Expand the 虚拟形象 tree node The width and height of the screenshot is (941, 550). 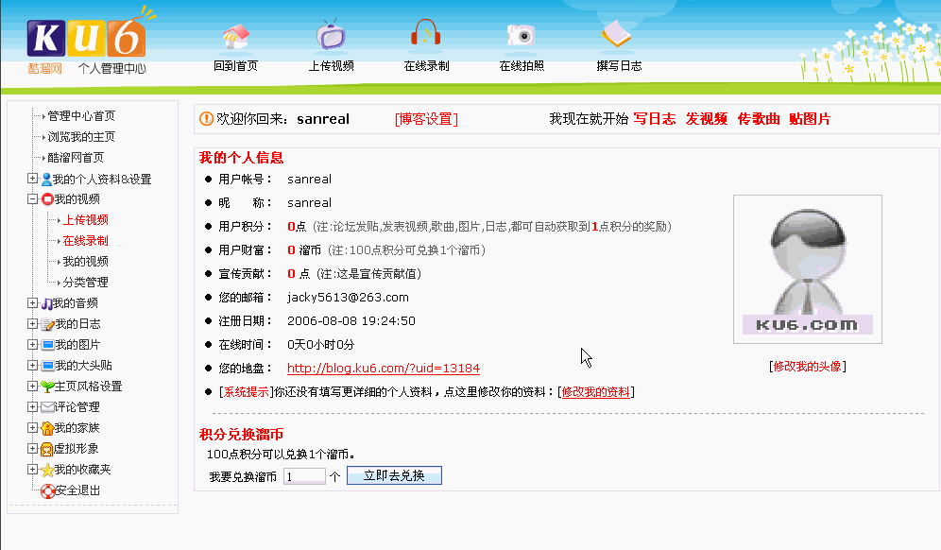click(32, 449)
